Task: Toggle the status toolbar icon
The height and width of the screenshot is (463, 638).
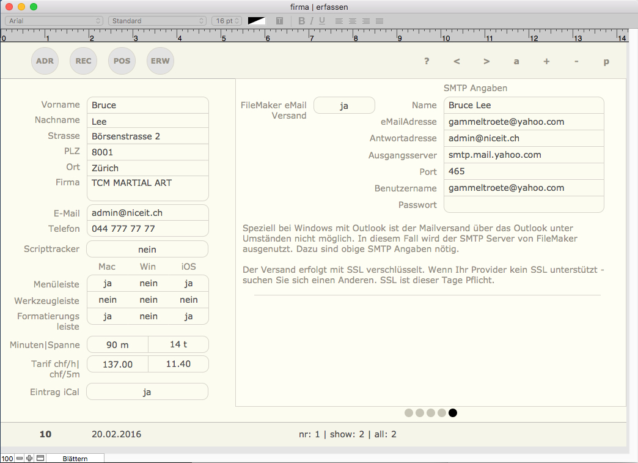Action: pyautogui.click(x=40, y=458)
